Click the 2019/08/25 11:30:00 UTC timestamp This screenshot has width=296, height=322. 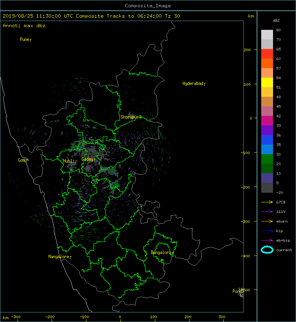coord(37,16)
